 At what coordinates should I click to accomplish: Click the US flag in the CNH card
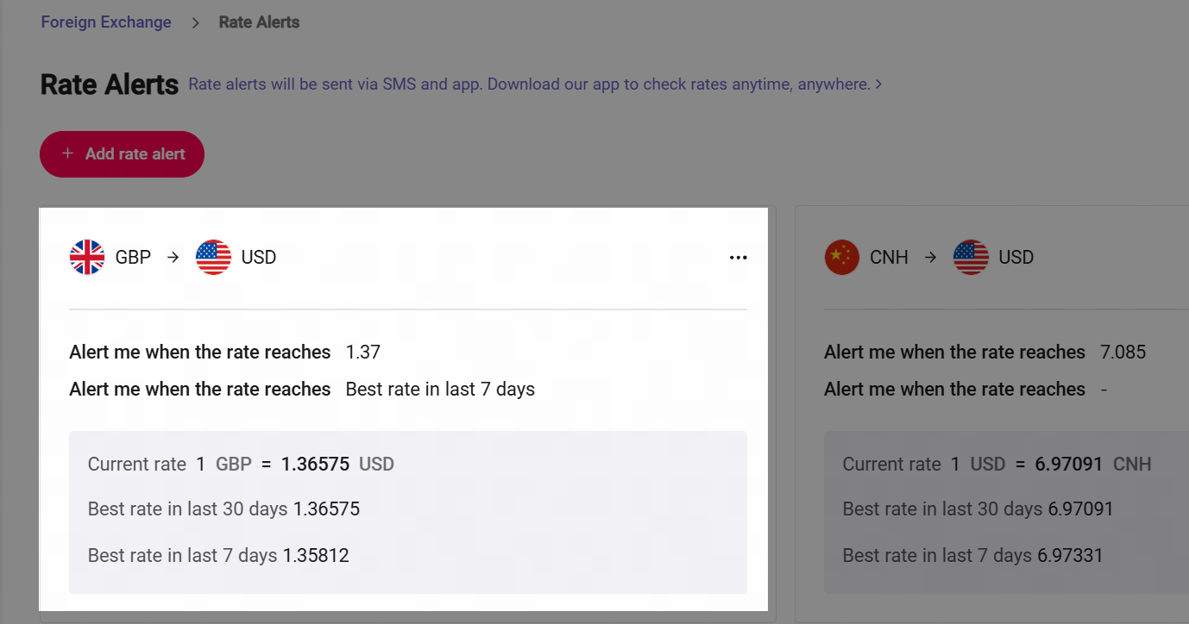click(x=971, y=257)
